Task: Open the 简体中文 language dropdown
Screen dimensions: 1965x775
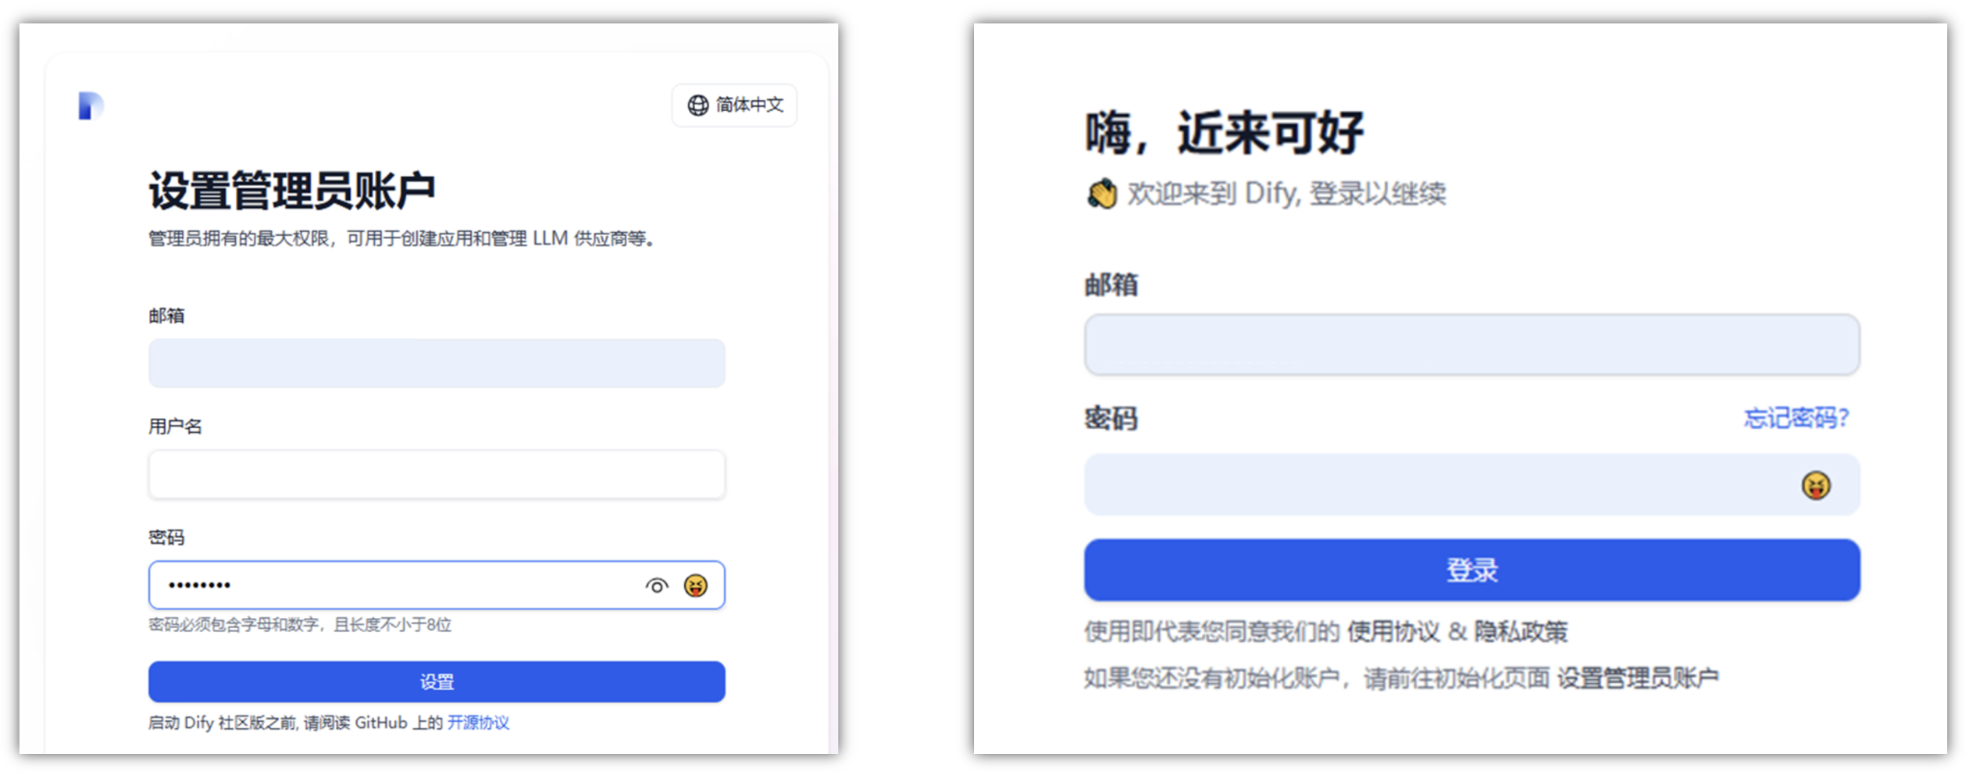Action: pos(734,105)
